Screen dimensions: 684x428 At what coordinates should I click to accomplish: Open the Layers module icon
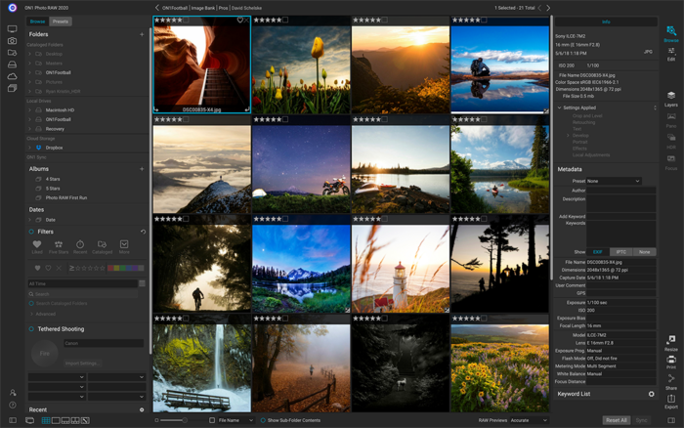671,98
